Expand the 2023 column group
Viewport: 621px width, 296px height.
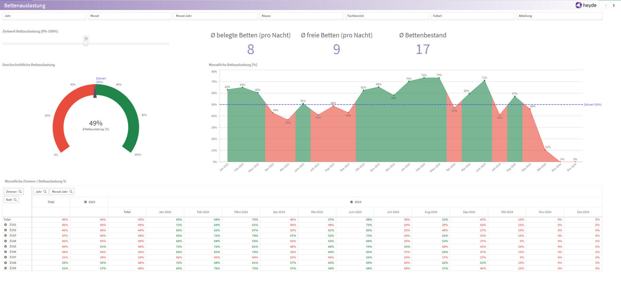[x=85, y=202]
